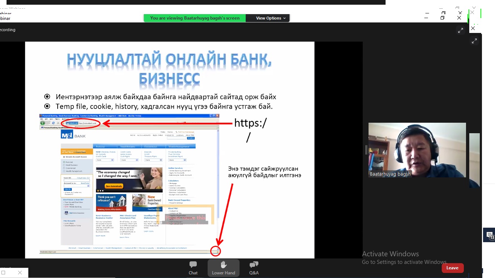This screenshot has width=495, height=278.
Task: Select the bullet beside 'Temp file, cookie' line
Action: 47,106
